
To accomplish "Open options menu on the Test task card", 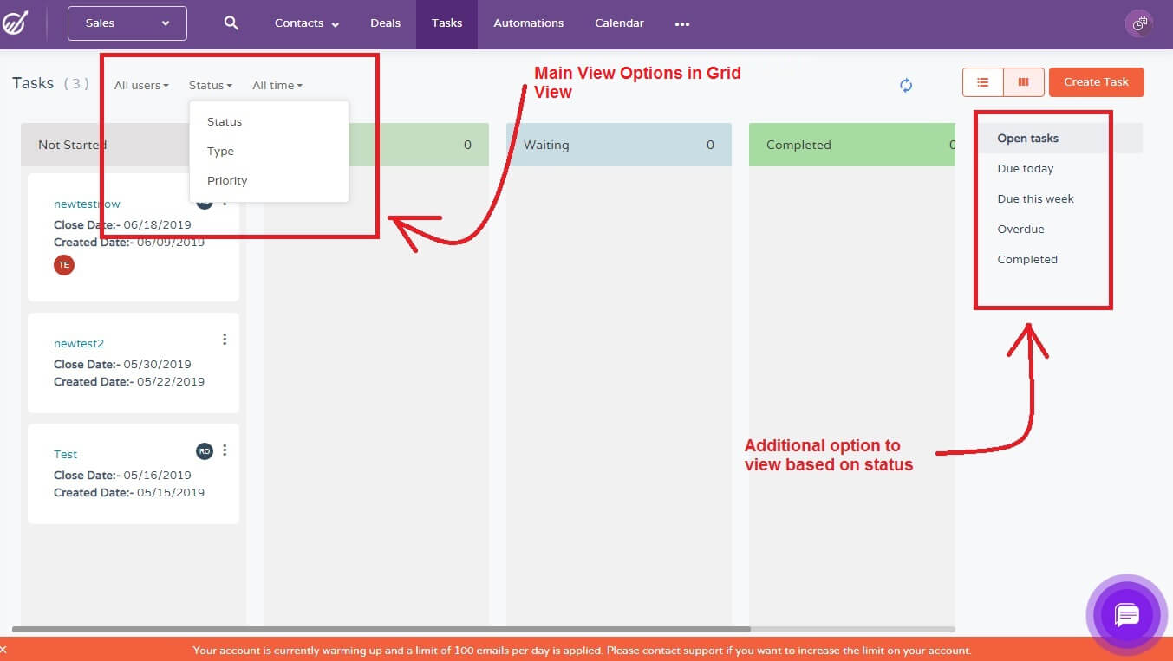I will 225,450.
